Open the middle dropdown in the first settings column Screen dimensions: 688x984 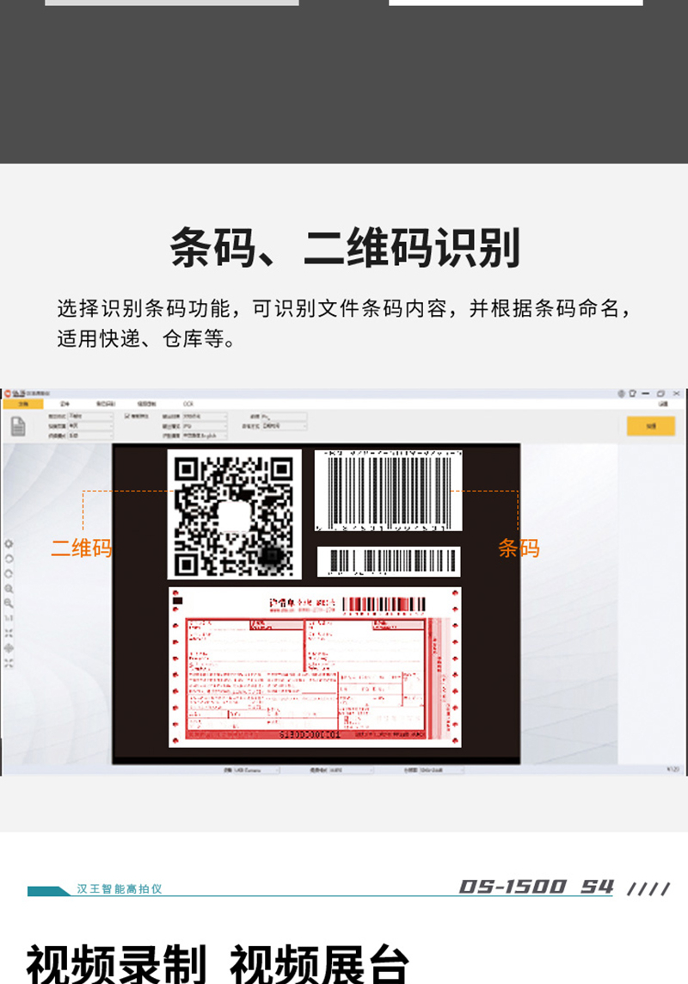[90, 425]
